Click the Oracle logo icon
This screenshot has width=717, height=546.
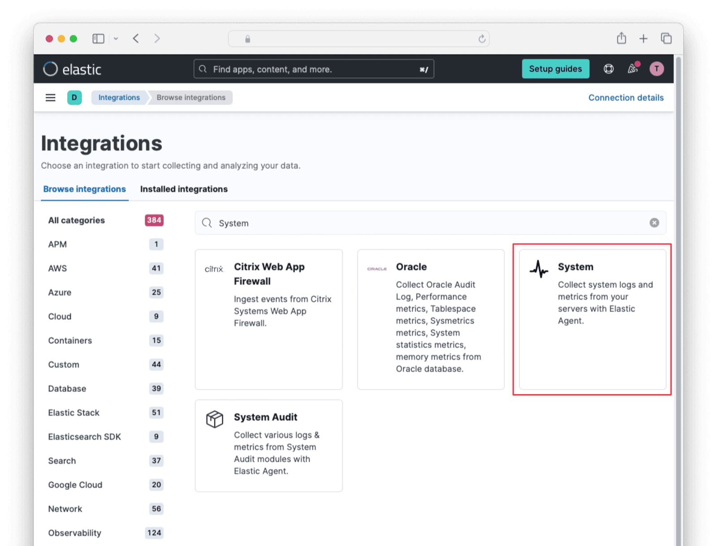click(x=377, y=269)
